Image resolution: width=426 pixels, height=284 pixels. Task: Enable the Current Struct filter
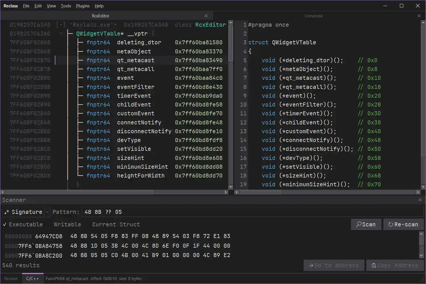tap(116, 224)
